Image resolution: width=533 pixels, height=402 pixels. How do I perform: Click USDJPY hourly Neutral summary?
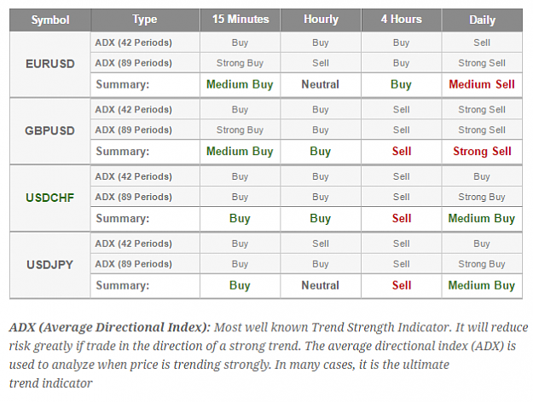tap(321, 285)
